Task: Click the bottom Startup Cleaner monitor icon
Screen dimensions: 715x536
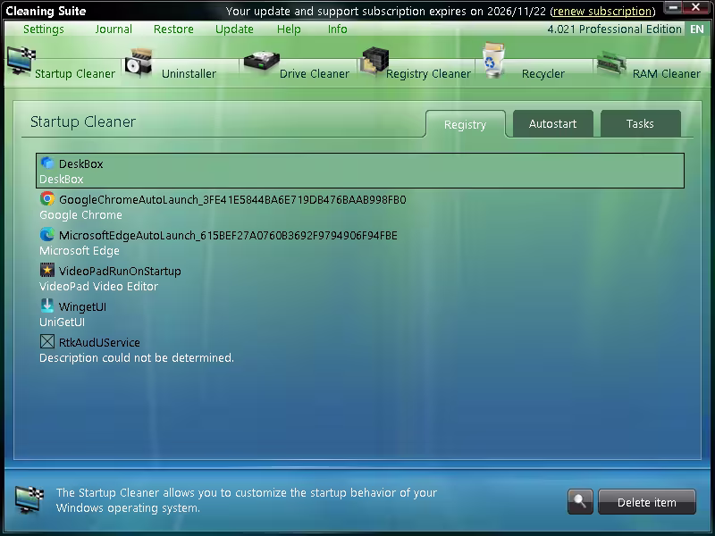Action: click(x=29, y=499)
